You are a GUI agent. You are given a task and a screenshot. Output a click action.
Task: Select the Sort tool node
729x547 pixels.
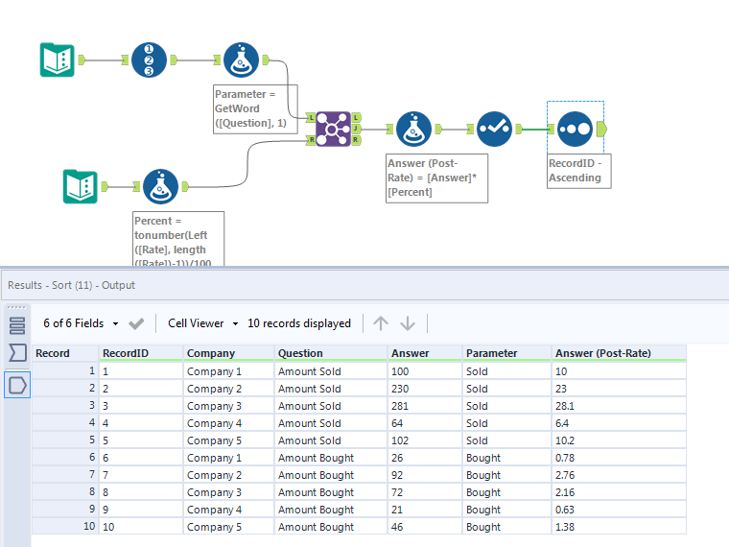(576, 129)
